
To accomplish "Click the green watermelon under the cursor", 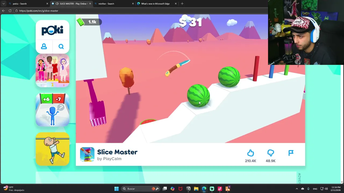I will [198, 96].
